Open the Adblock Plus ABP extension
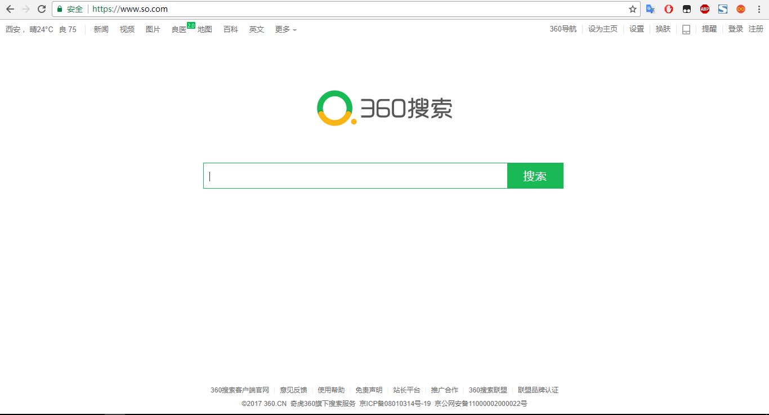 (x=705, y=9)
